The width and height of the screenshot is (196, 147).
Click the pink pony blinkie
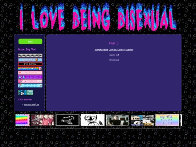[x=30, y=81]
